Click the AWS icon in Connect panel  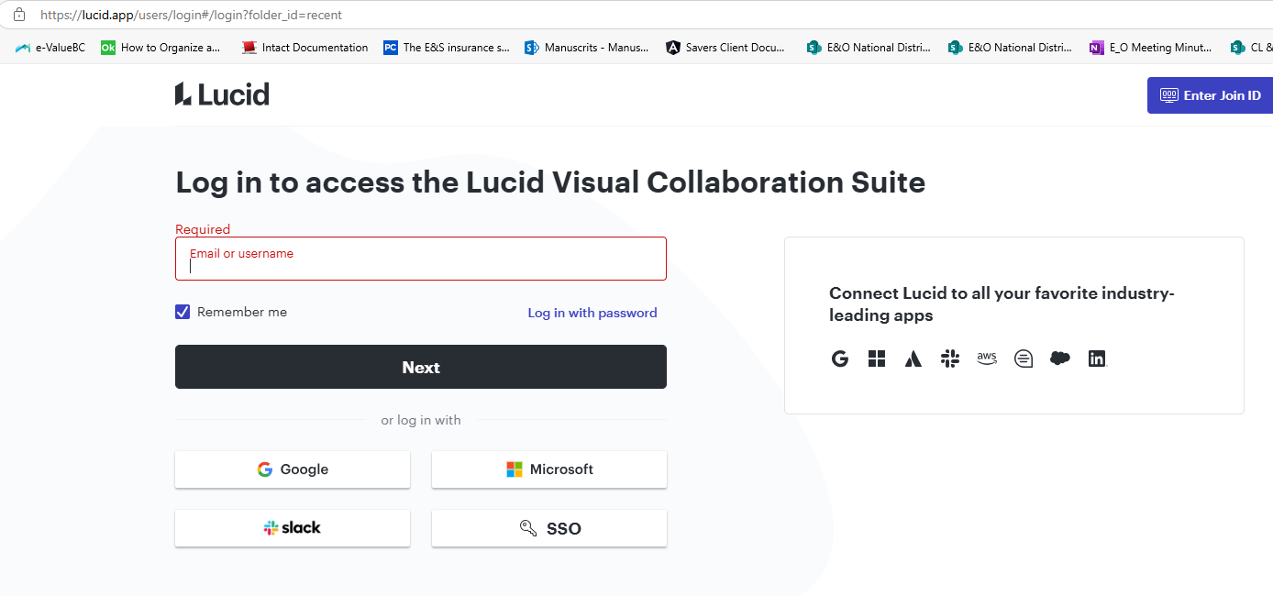(x=987, y=359)
